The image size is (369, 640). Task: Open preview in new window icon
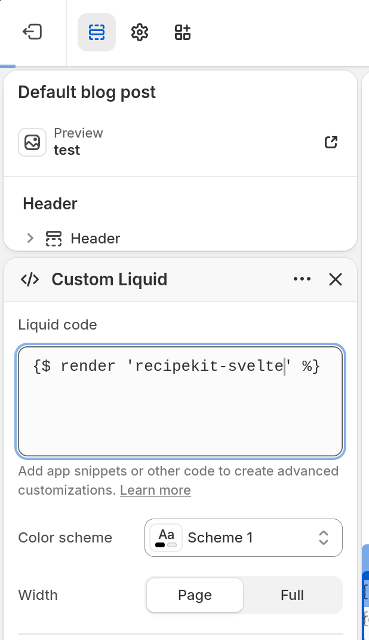pyautogui.click(x=331, y=142)
